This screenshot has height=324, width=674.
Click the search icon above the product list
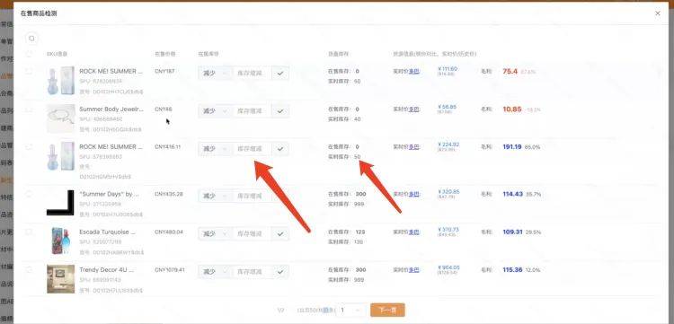point(31,39)
